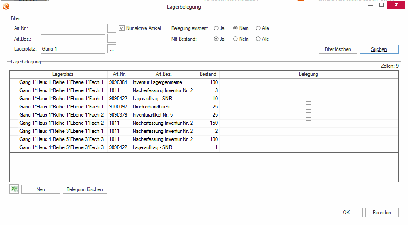
Task: Select 'Ja' for Belegung existiert
Action: tap(216, 28)
